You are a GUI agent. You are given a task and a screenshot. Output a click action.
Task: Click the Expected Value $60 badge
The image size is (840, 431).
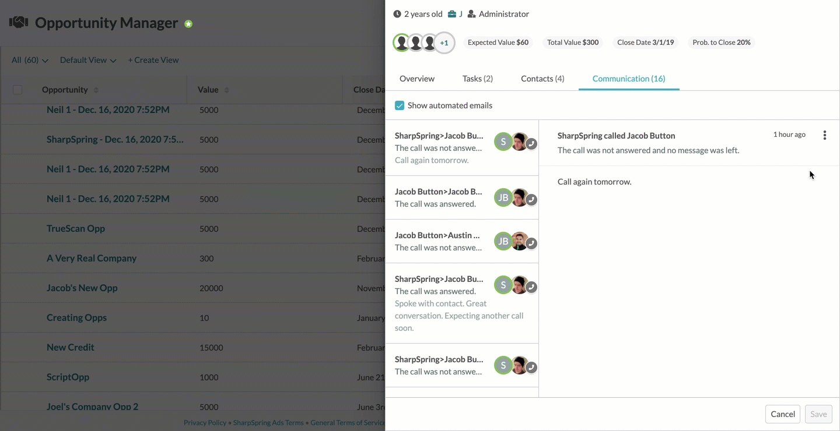[x=498, y=43]
